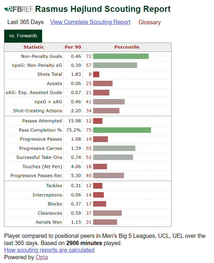
Task: Click the Aerials Won statistic label
Action: coord(49,222)
